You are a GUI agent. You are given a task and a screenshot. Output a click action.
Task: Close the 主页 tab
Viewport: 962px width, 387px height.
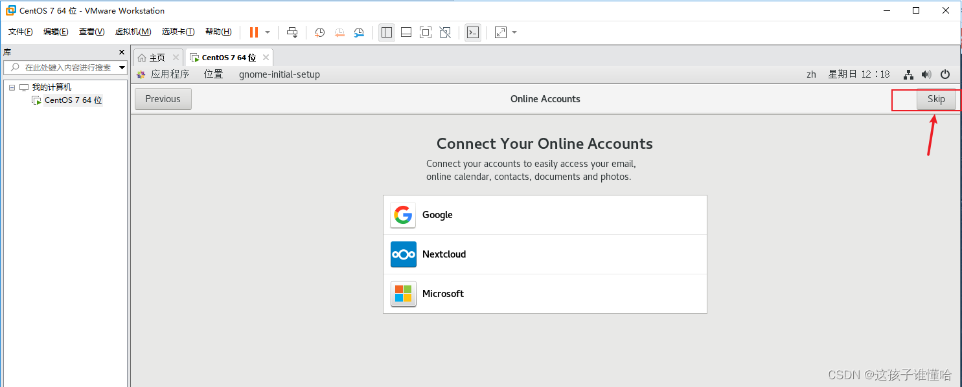176,58
